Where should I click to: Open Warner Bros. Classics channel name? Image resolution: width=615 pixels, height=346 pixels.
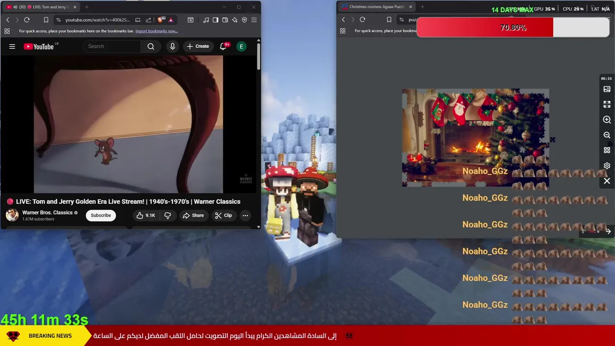pyautogui.click(x=47, y=212)
